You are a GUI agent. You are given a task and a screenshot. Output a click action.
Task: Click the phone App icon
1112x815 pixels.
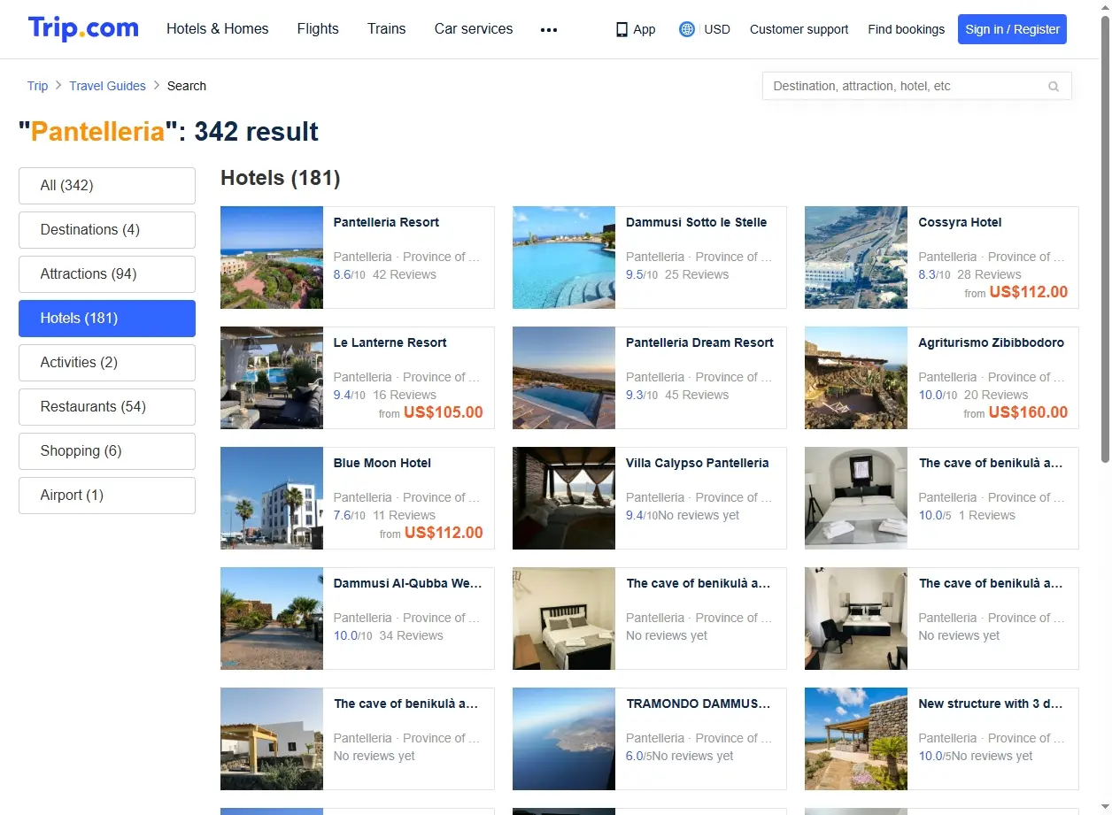622,29
